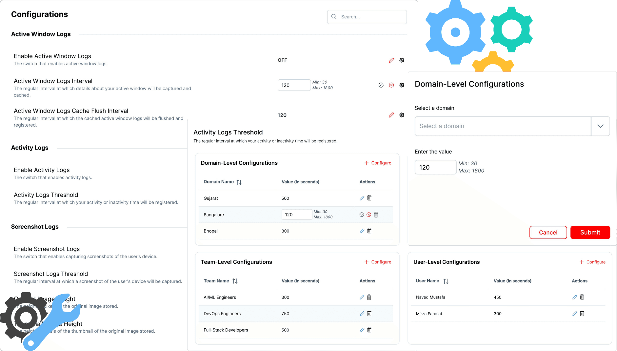Open gear settings for Enable Active Window Logs
The image size is (617, 351).
pyautogui.click(x=402, y=60)
